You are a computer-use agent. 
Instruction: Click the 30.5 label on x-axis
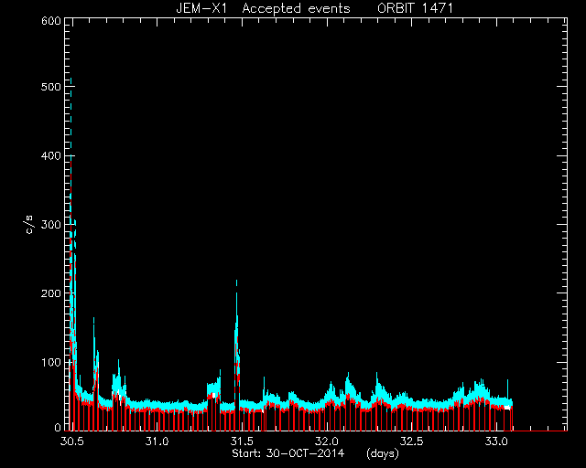point(71,441)
